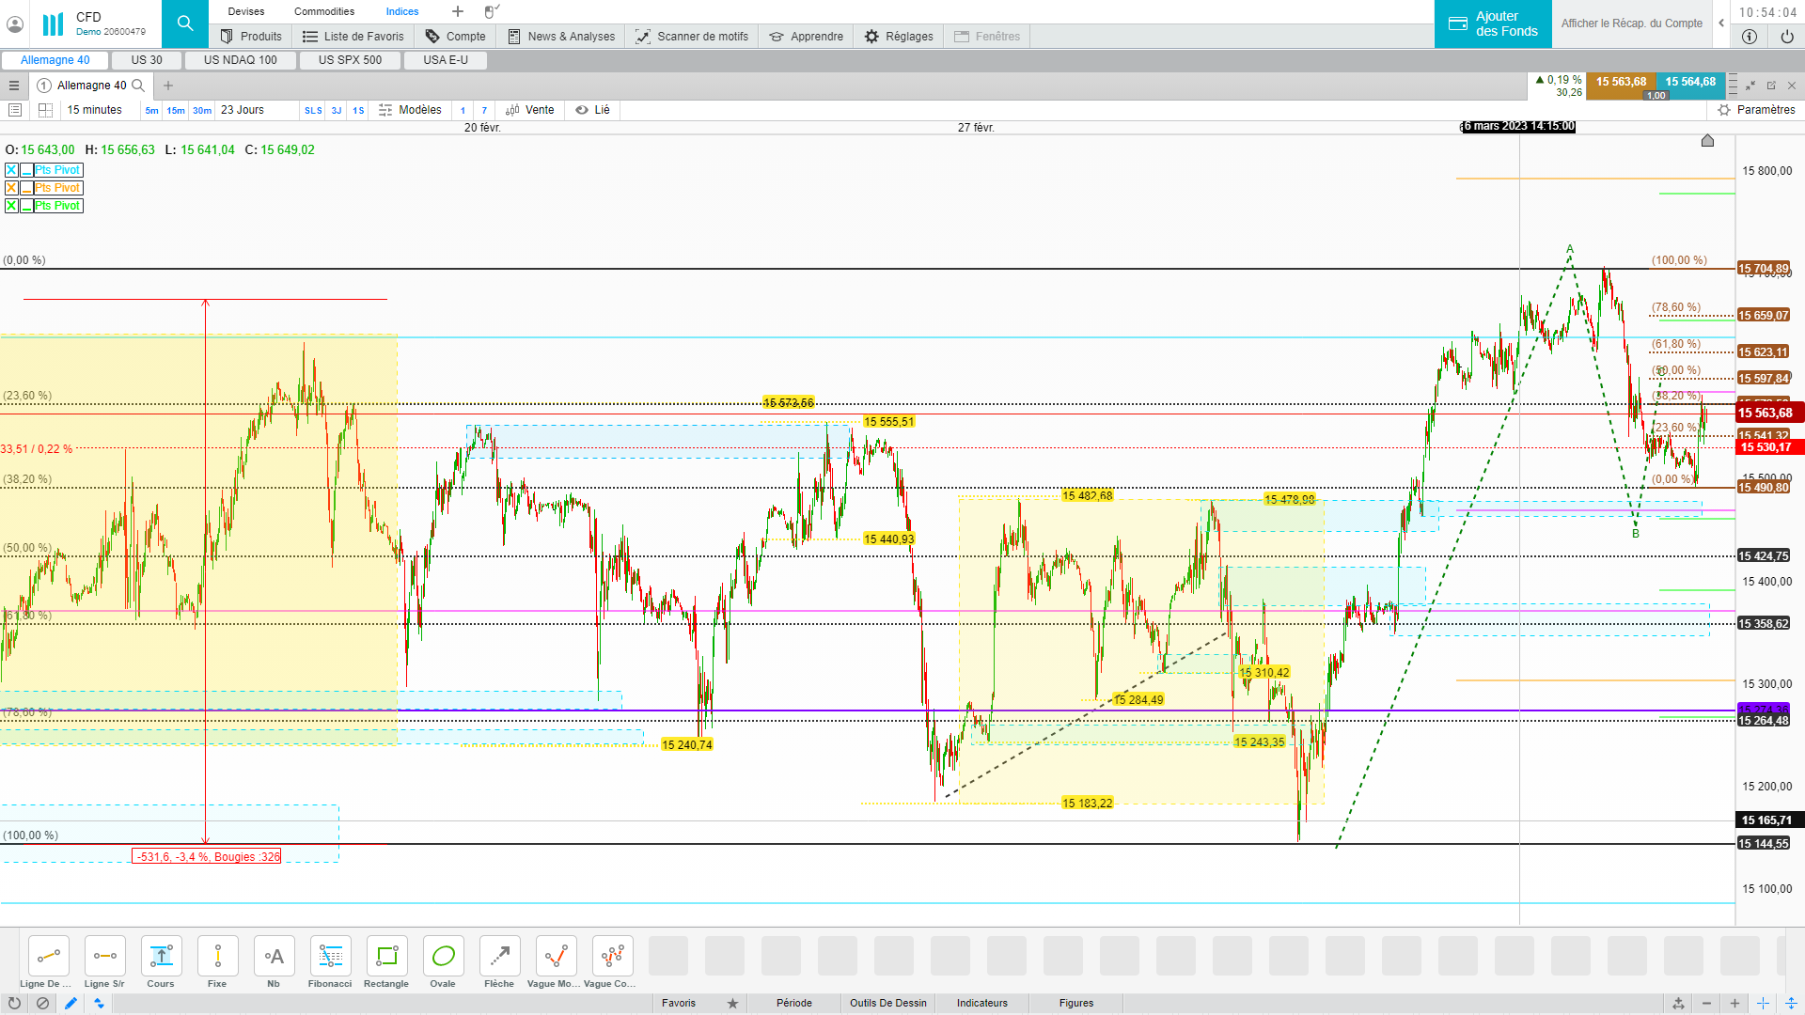Add a new chart tab with plus
Image resolution: width=1805 pixels, height=1015 pixels.
[168, 86]
